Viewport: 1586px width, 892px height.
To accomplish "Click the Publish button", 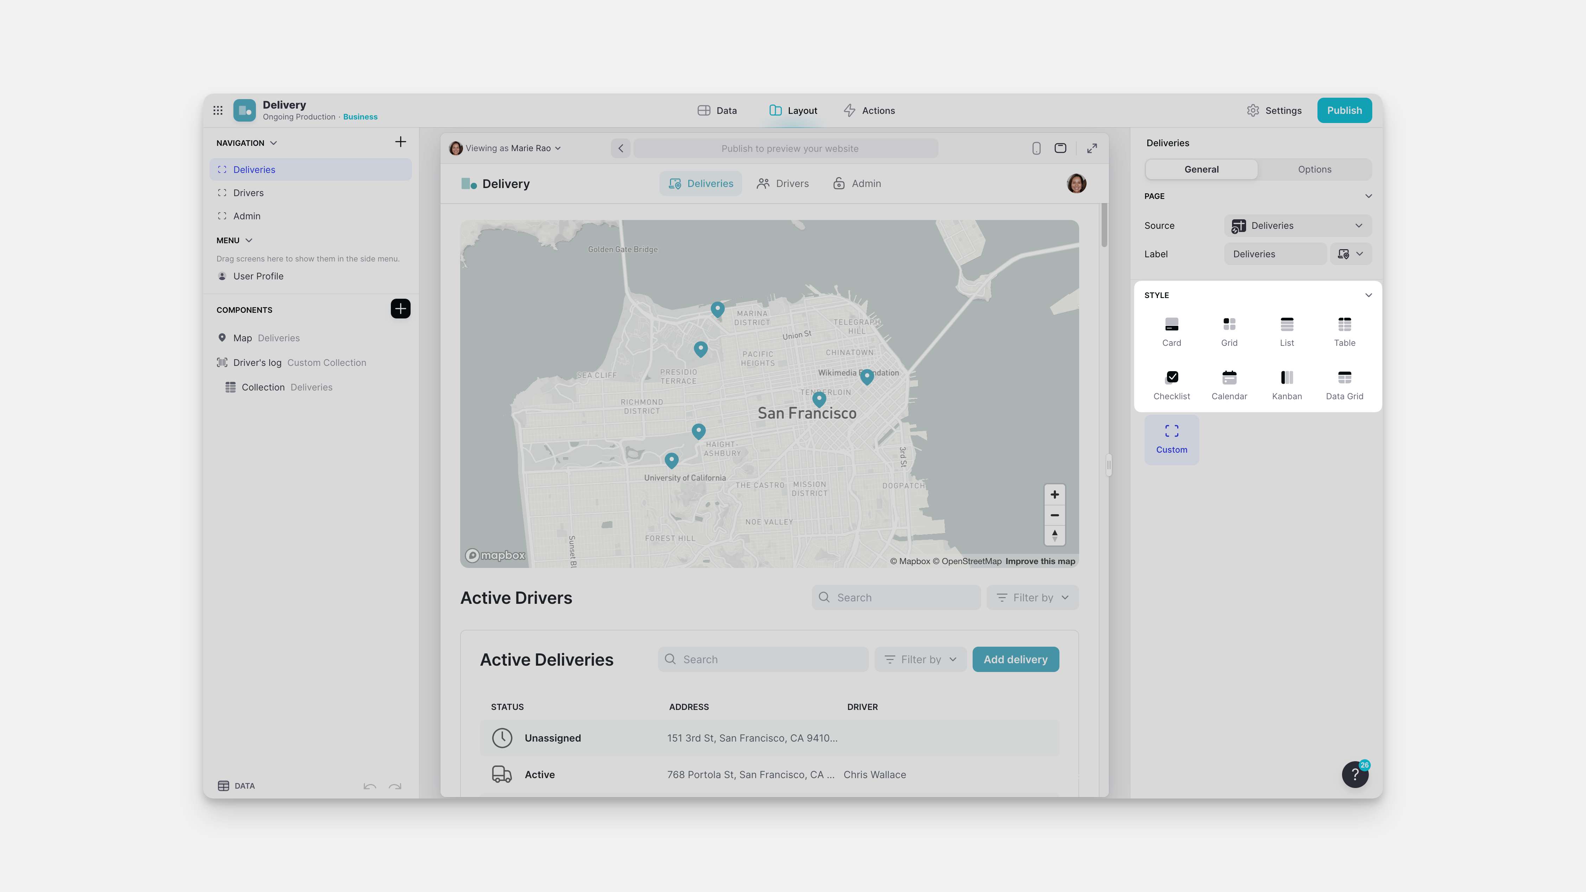I will 1345,110.
